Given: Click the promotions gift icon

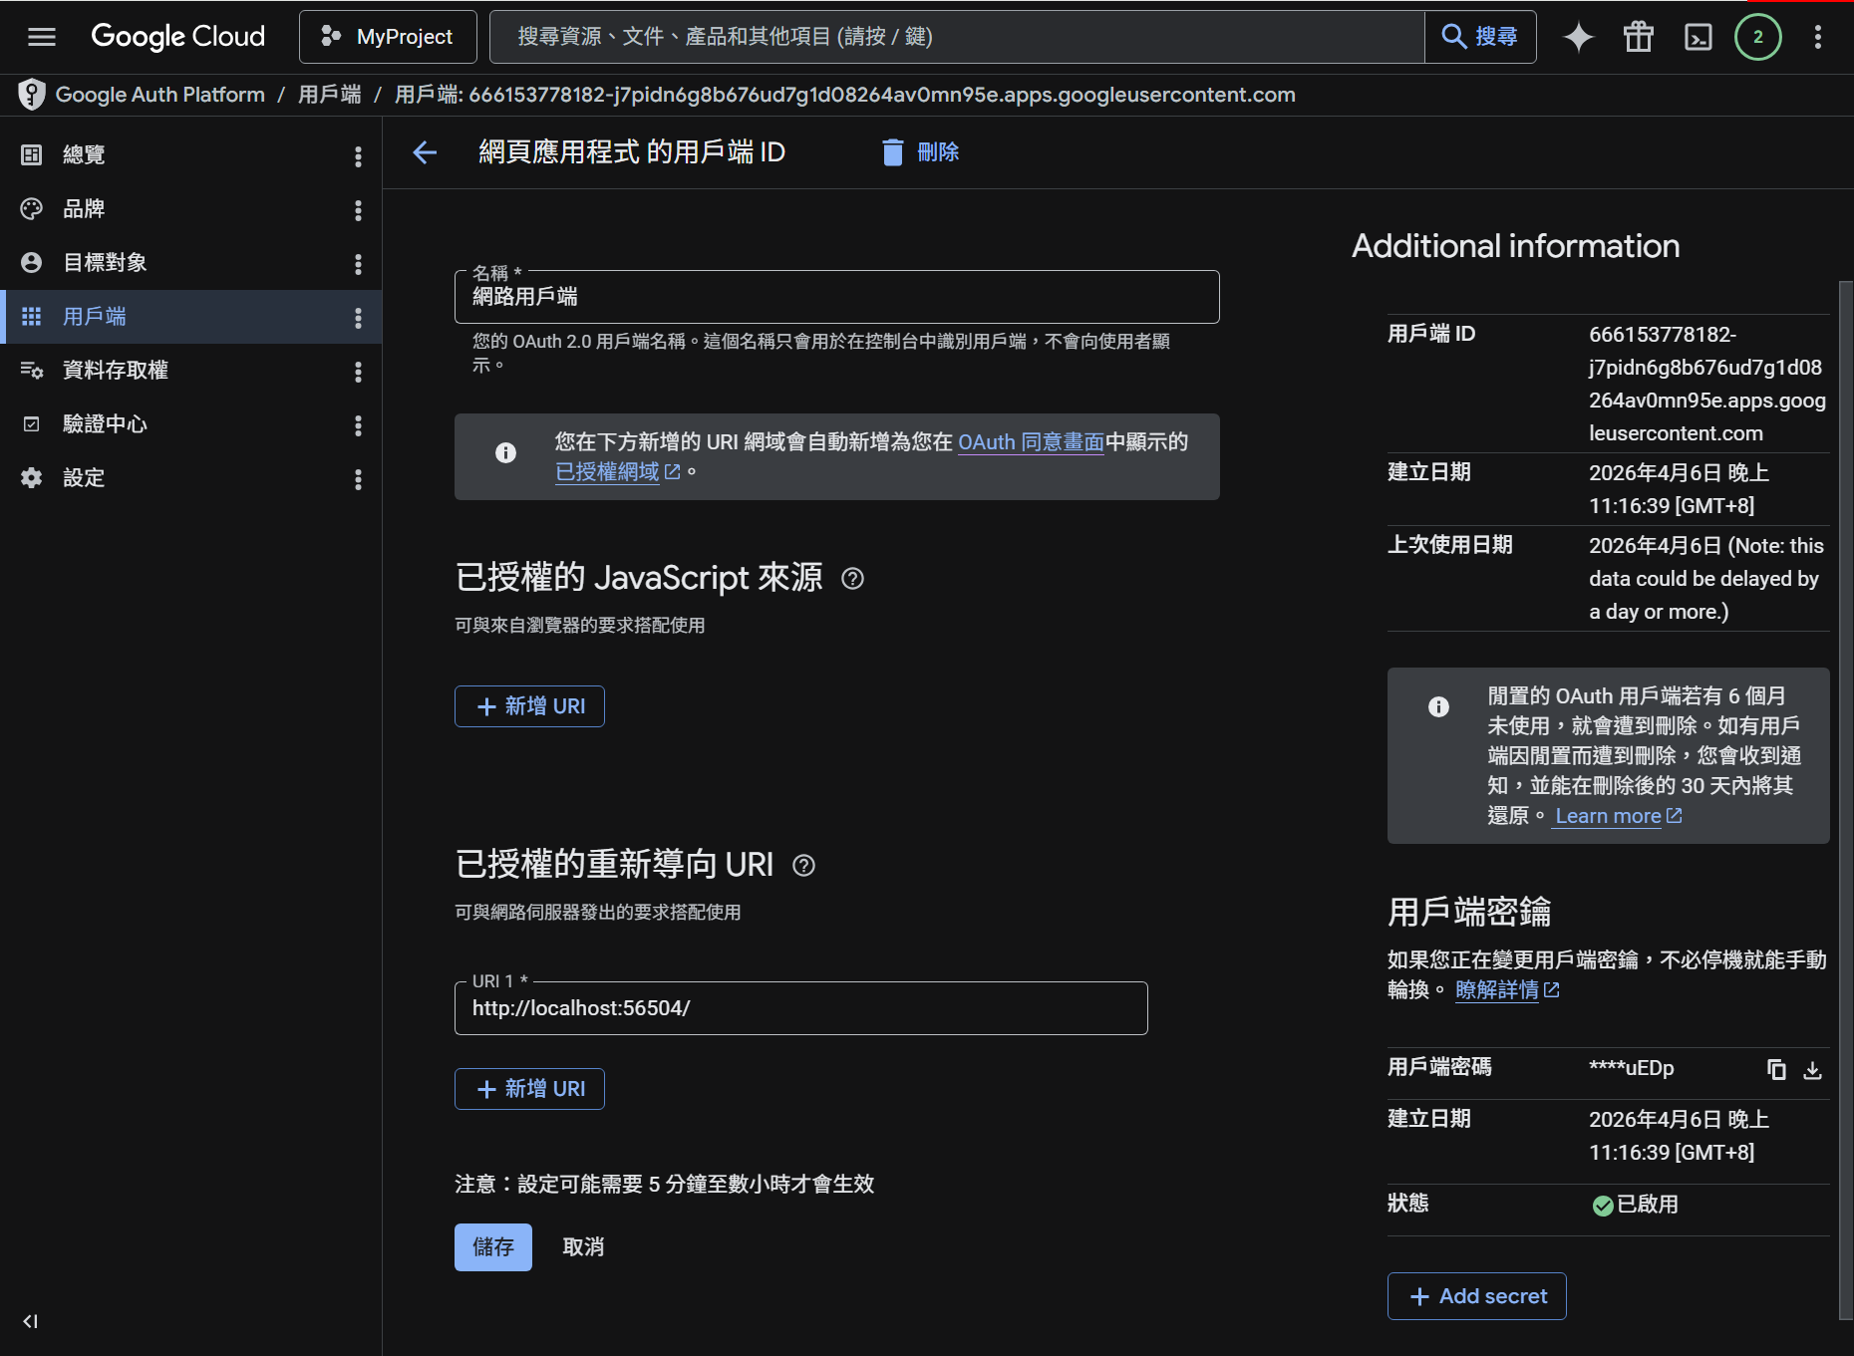Looking at the screenshot, I should (x=1638, y=37).
